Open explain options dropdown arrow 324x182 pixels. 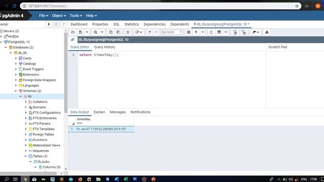226,32
